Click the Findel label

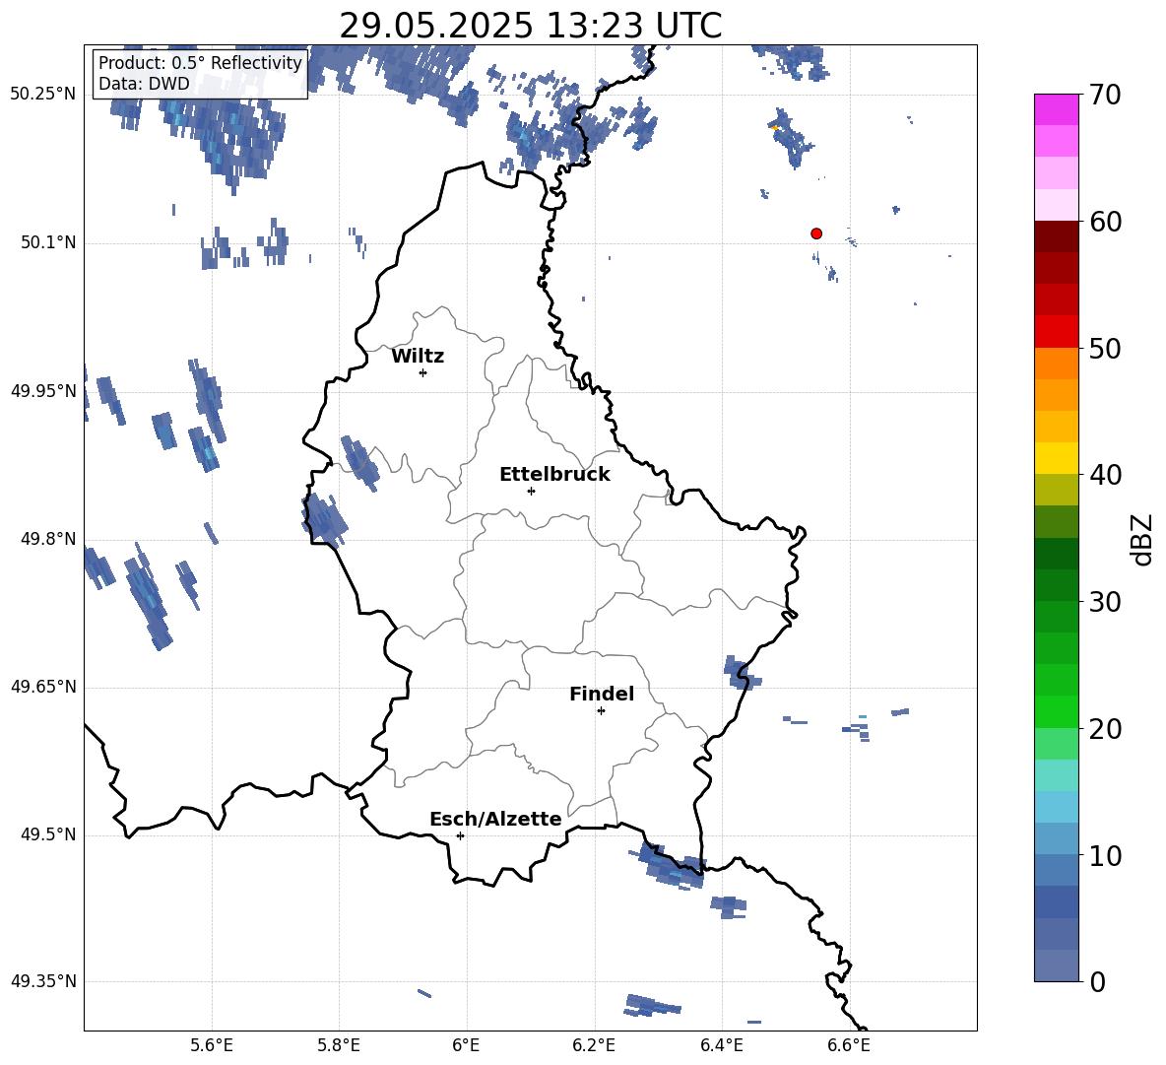pos(602,694)
